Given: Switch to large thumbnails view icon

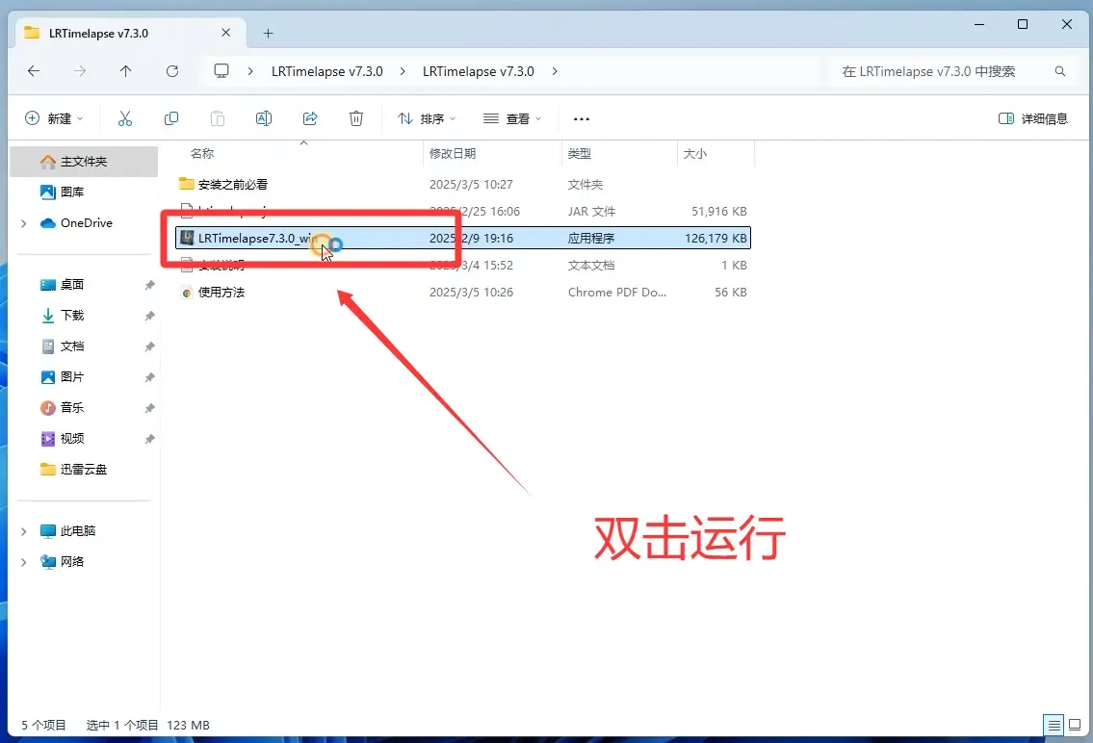Looking at the screenshot, I should click(x=1074, y=725).
